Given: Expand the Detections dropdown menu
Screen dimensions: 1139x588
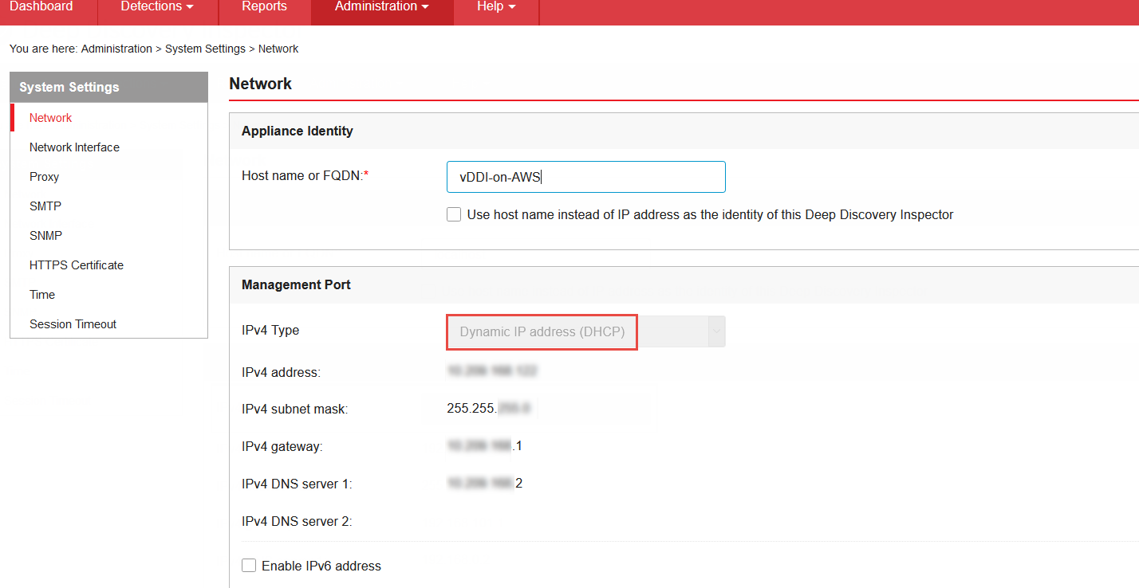Looking at the screenshot, I should pyautogui.click(x=156, y=7).
